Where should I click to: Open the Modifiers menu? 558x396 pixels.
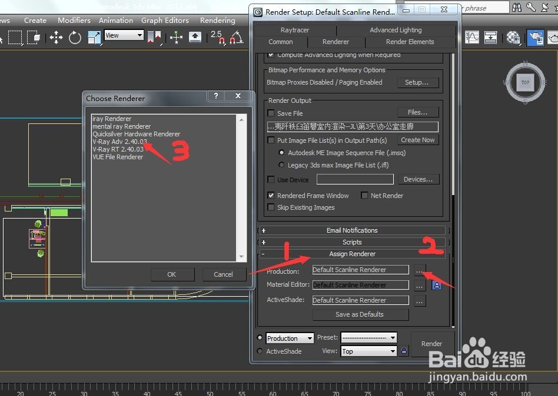click(74, 20)
